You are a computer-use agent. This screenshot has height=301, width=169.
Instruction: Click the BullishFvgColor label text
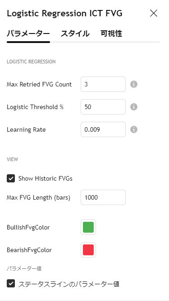(x=28, y=228)
